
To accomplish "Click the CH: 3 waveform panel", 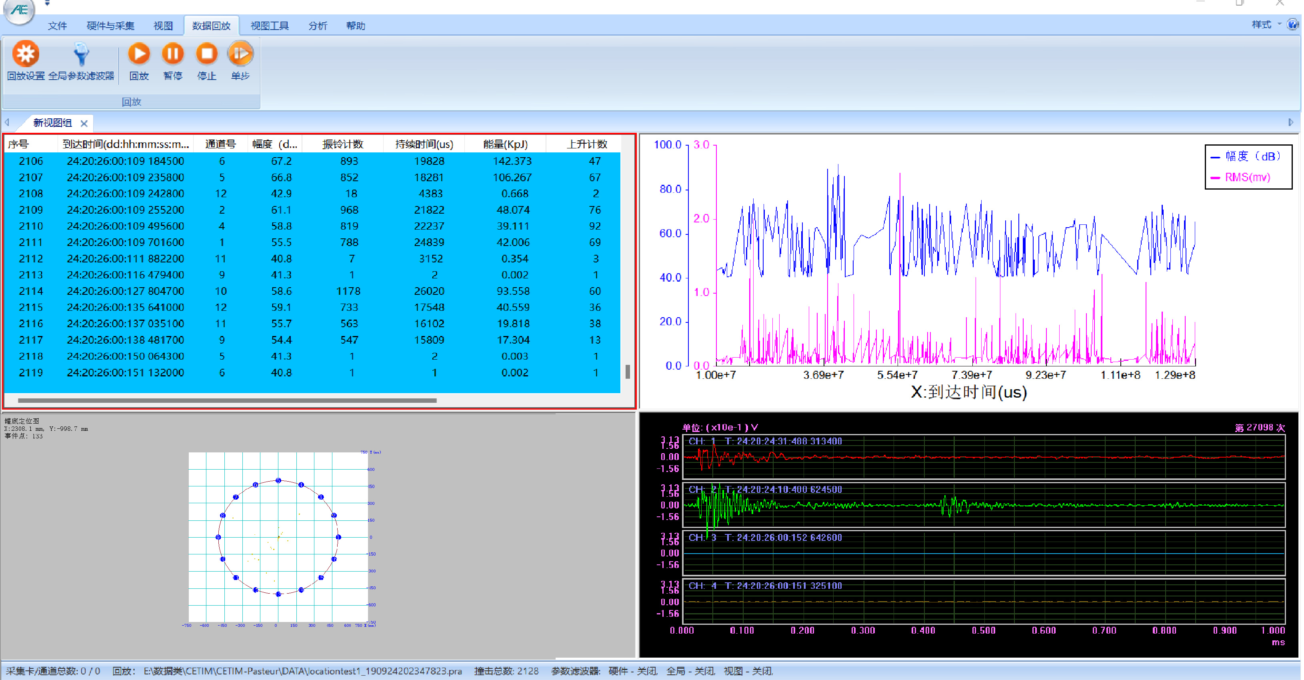I will (984, 553).
